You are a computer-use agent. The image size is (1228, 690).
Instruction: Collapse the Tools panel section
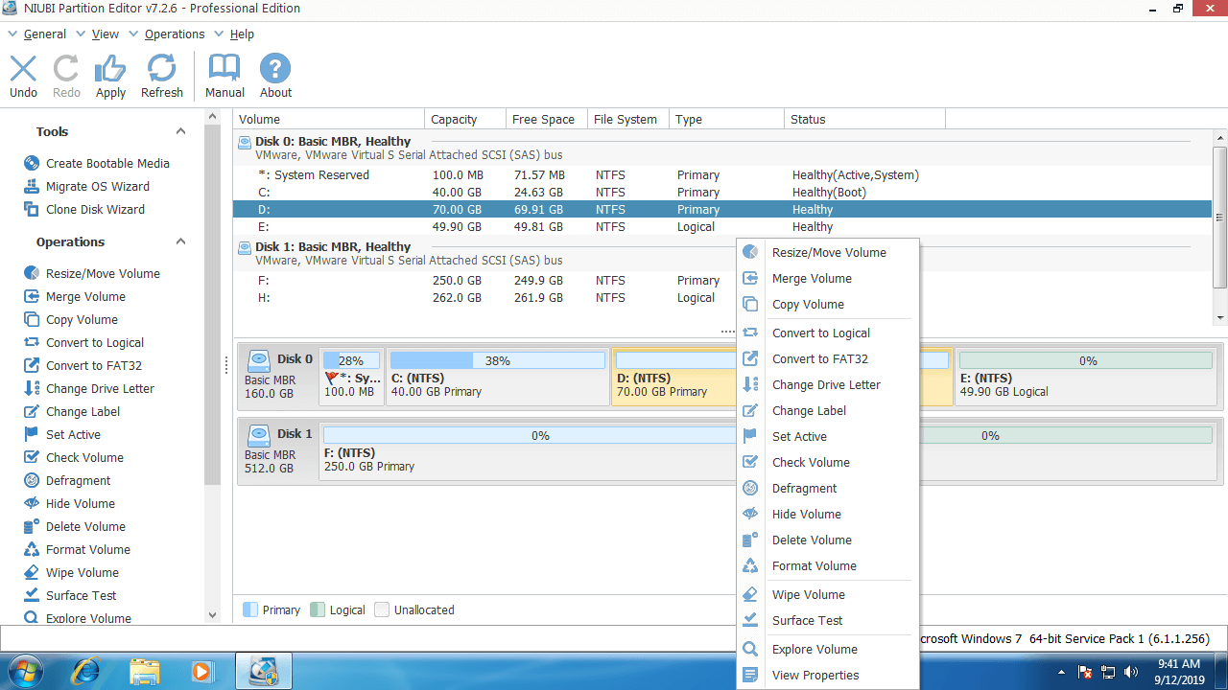pos(180,131)
